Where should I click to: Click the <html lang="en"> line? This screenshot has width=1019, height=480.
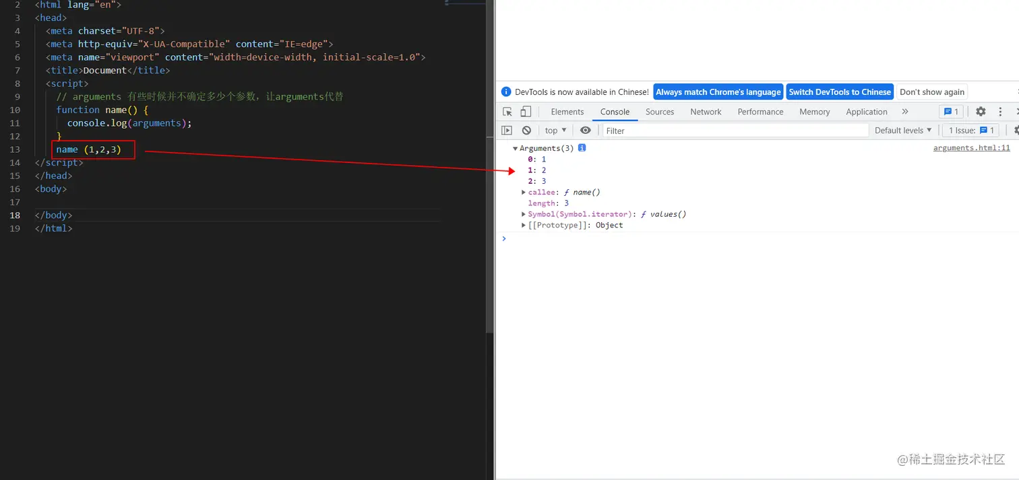pyautogui.click(x=78, y=5)
